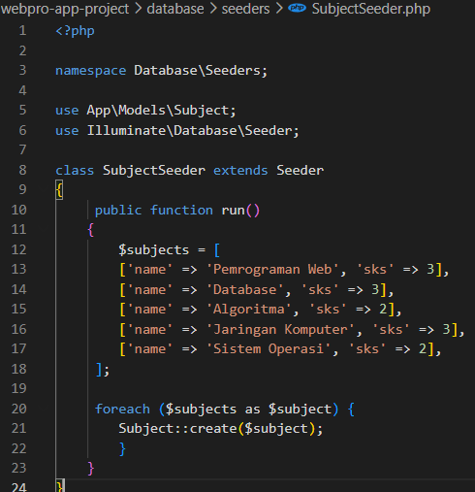Image resolution: width=475 pixels, height=492 pixels.
Task: Click the 'Seeder' parent class name on line 8
Action: tap(301, 171)
